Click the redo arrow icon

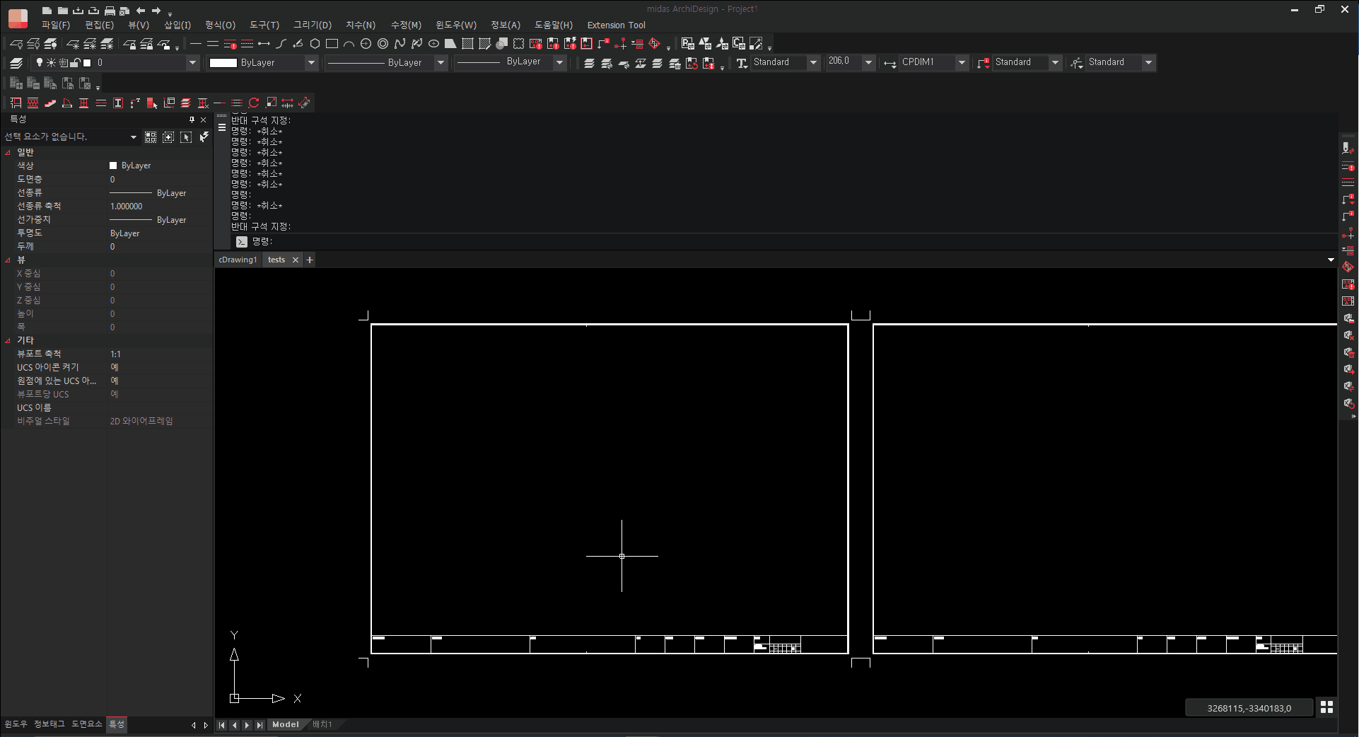[x=156, y=10]
